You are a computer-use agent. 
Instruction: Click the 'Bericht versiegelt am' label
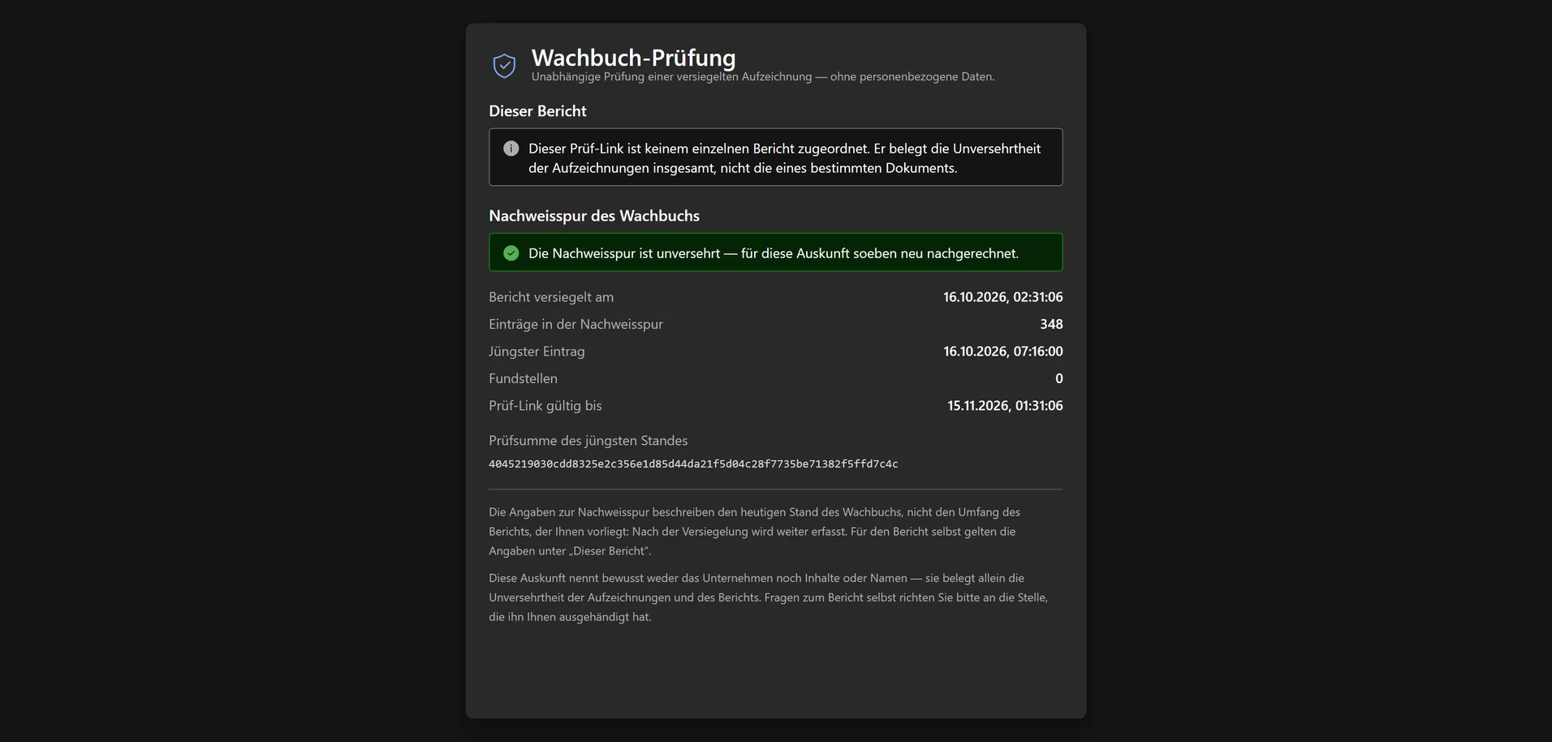pyautogui.click(x=551, y=297)
